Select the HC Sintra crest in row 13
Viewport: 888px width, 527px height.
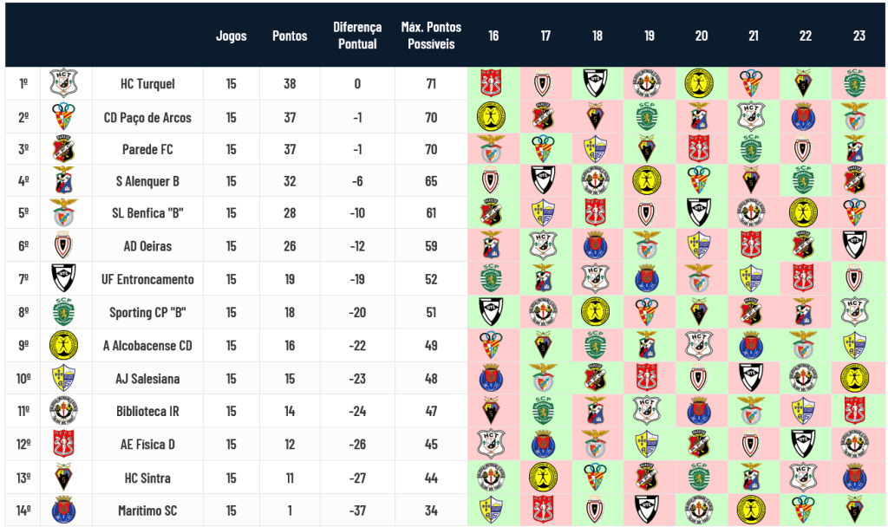[63, 478]
